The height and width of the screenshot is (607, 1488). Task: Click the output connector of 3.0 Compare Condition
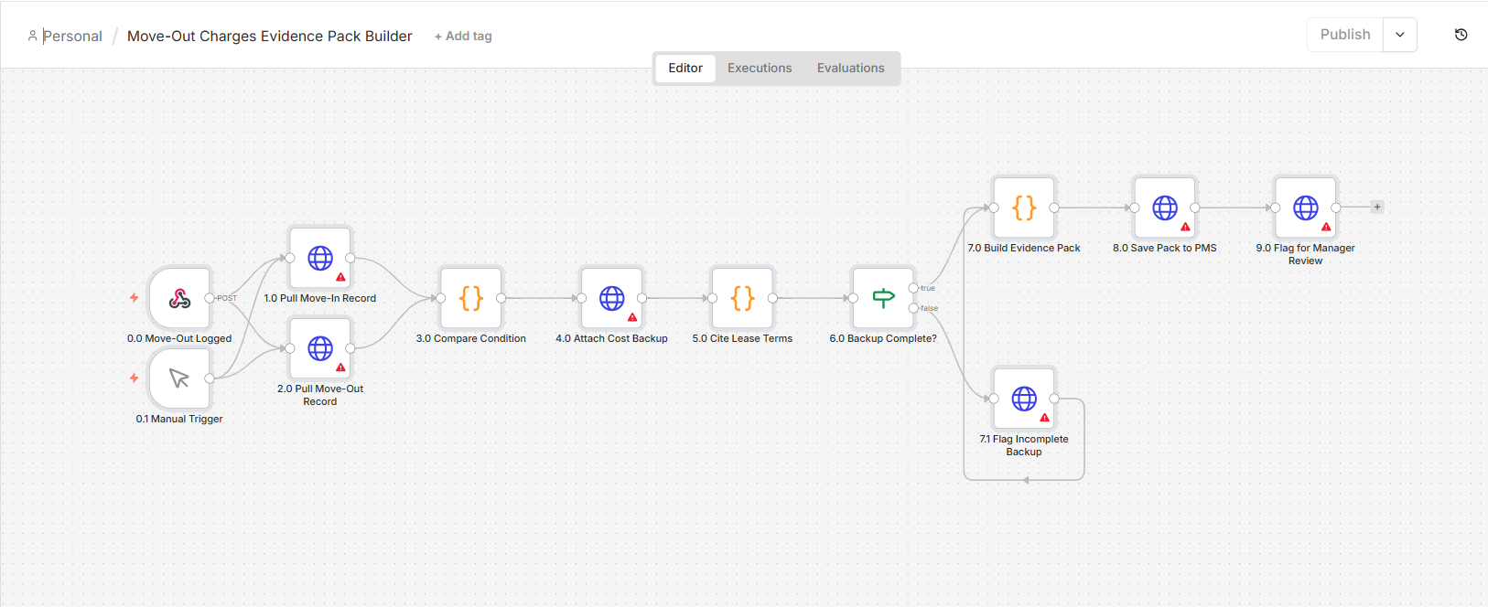pyautogui.click(x=501, y=298)
